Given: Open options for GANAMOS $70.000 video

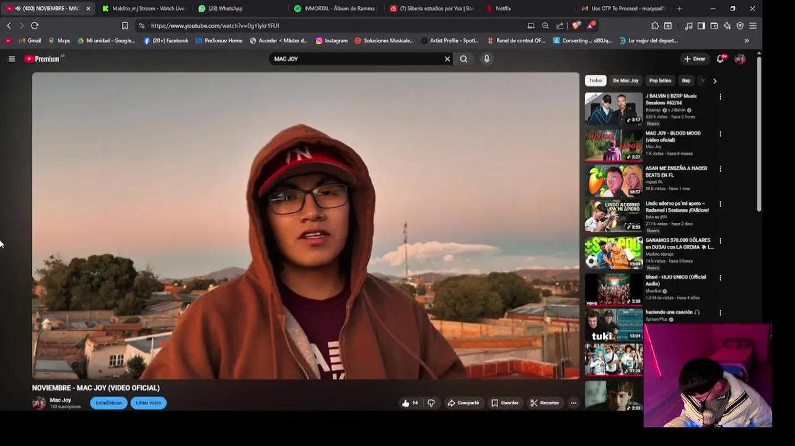Looking at the screenshot, I should point(720,241).
